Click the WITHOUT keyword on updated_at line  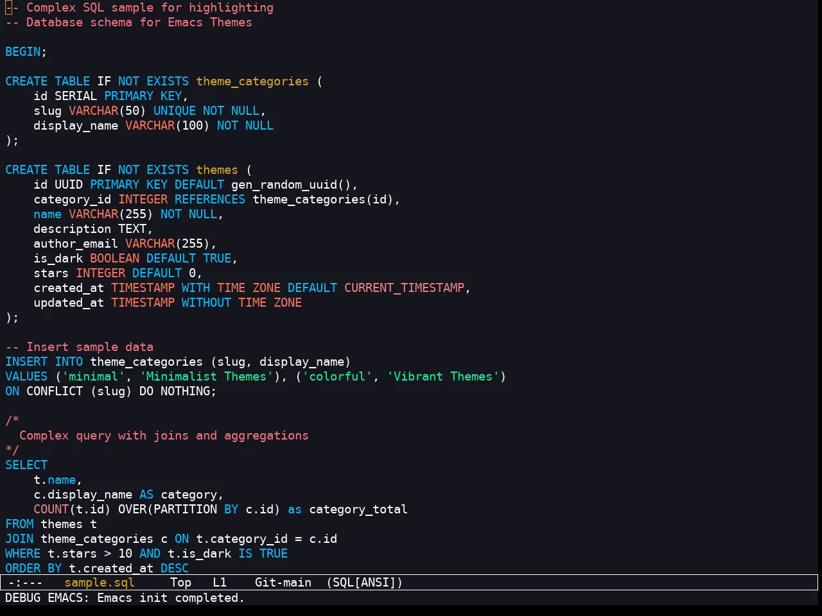coord(206,303)
